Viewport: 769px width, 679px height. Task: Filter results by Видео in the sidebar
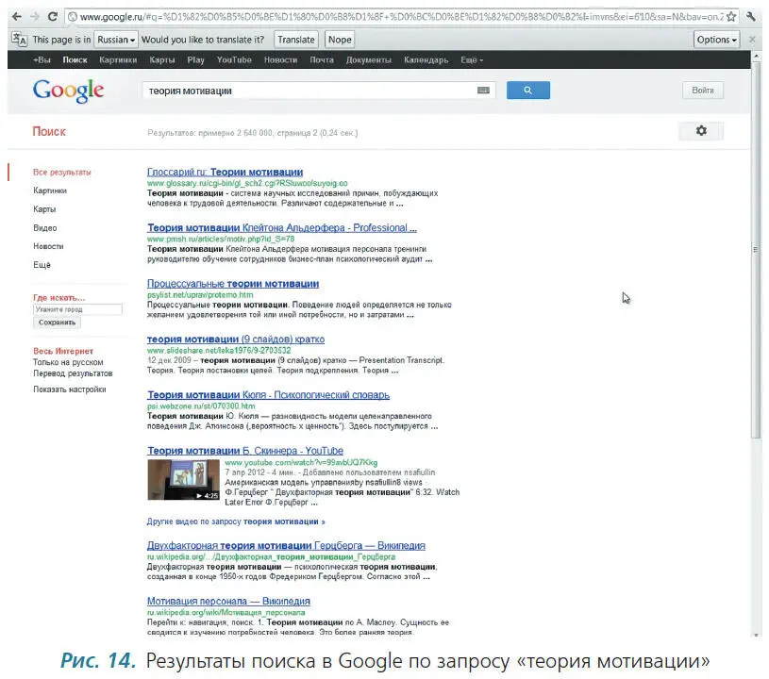coord(45,228)
